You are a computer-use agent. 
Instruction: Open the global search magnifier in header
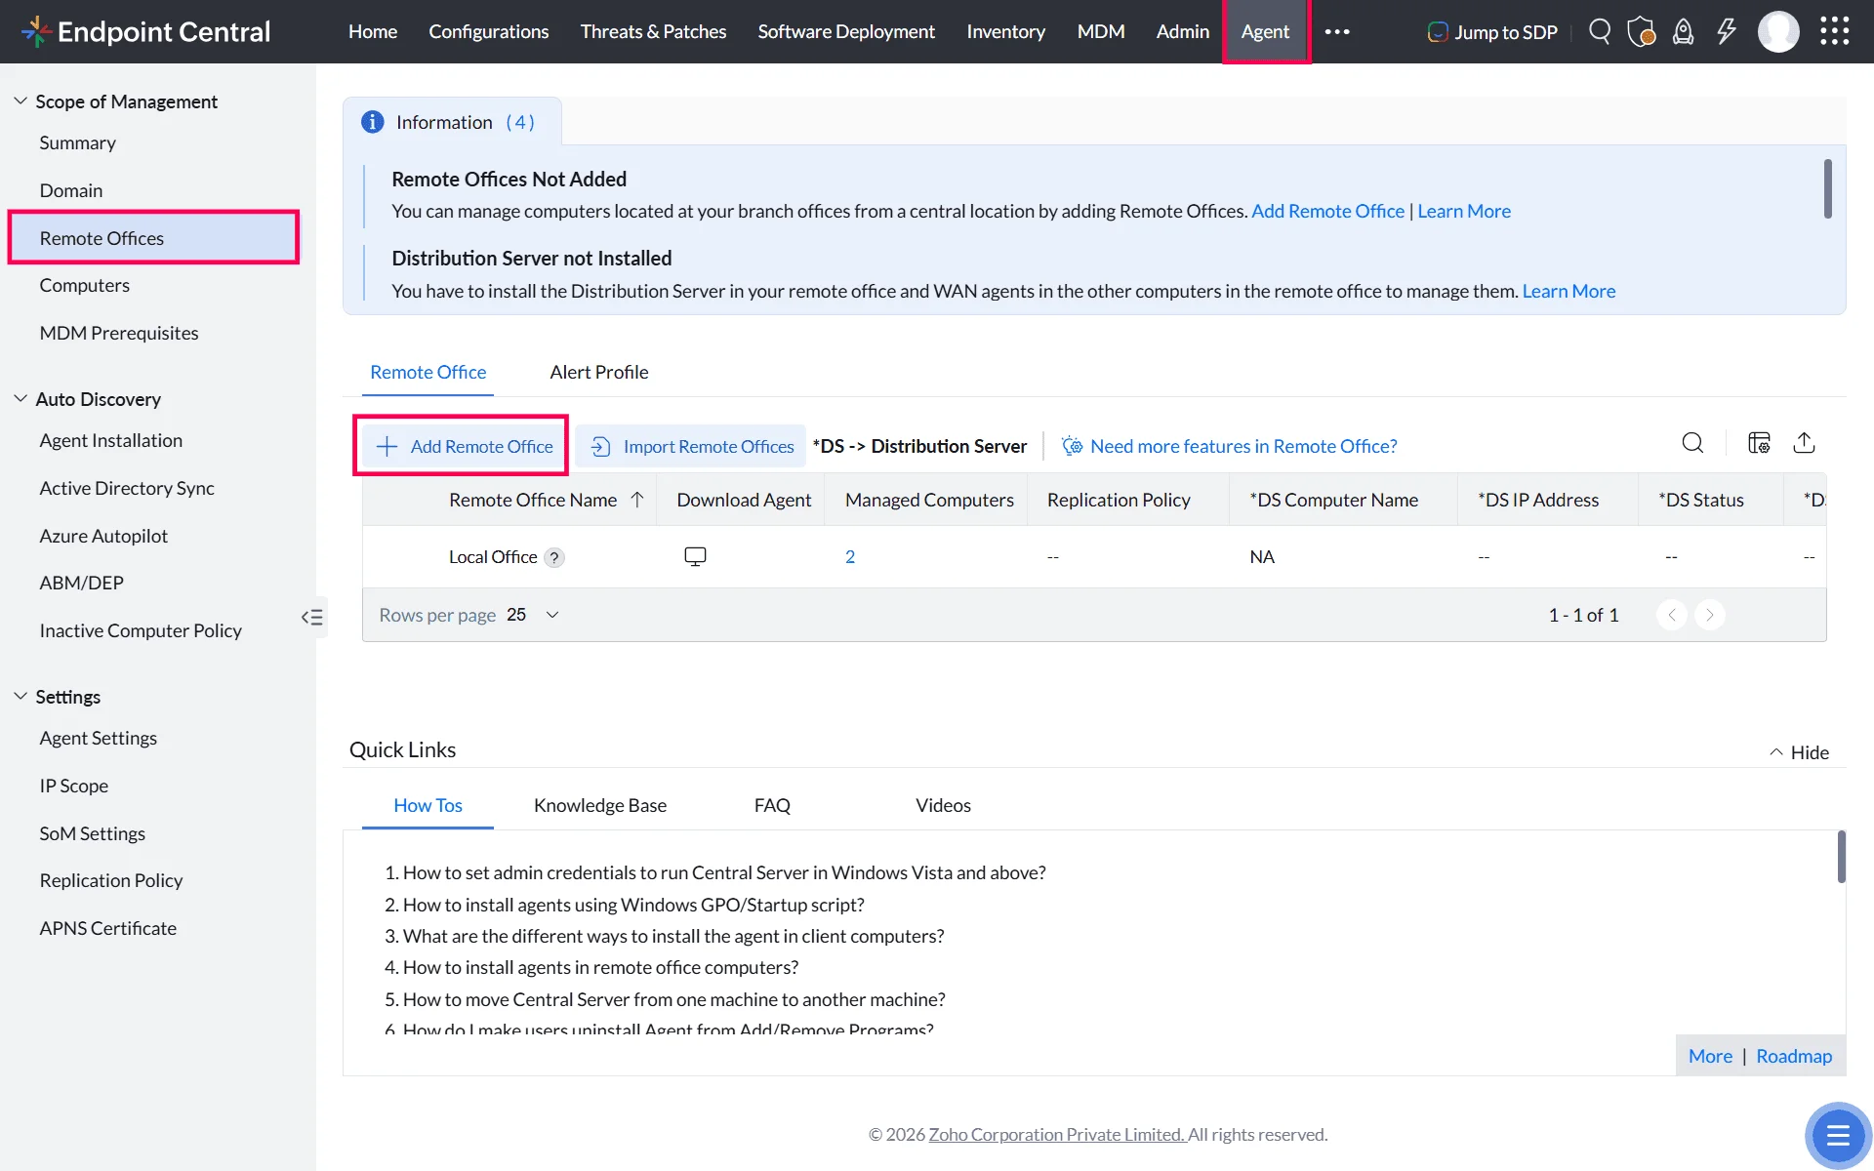pyautogui.click(x=1600, y=31)
